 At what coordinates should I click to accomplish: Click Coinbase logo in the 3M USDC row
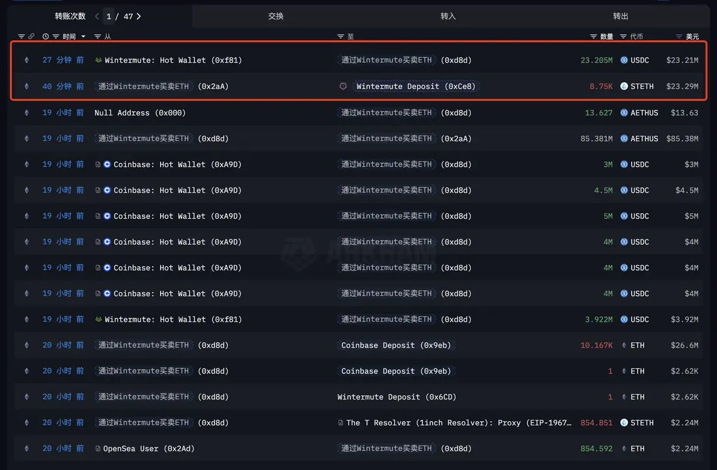pyautogui.click(x=108, y=164)
